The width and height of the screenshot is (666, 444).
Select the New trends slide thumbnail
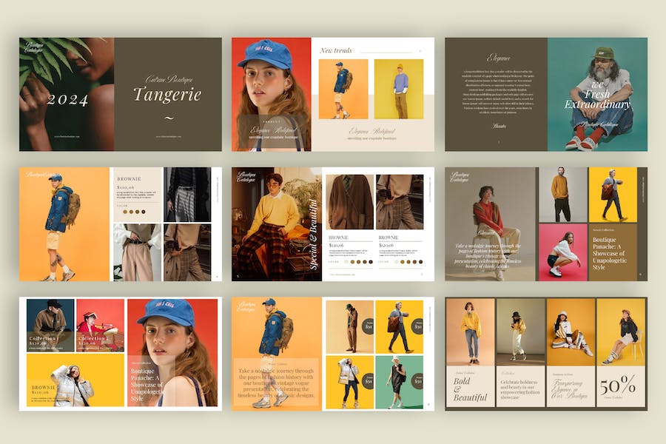(x=332, y=94)
